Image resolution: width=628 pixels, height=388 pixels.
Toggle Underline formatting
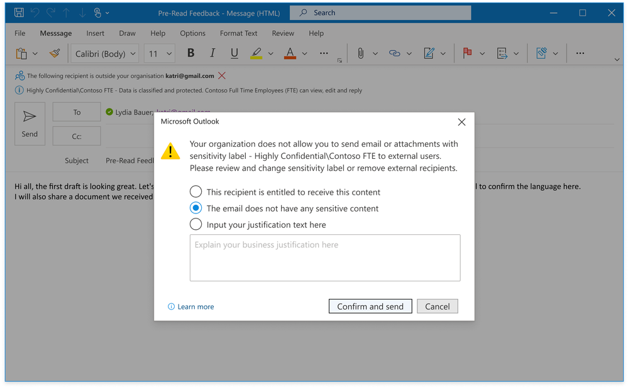point(234,53)
